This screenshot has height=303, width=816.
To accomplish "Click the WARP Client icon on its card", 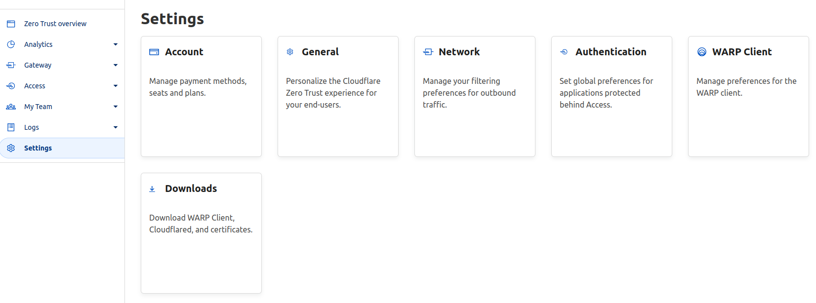I will (701, 51).
